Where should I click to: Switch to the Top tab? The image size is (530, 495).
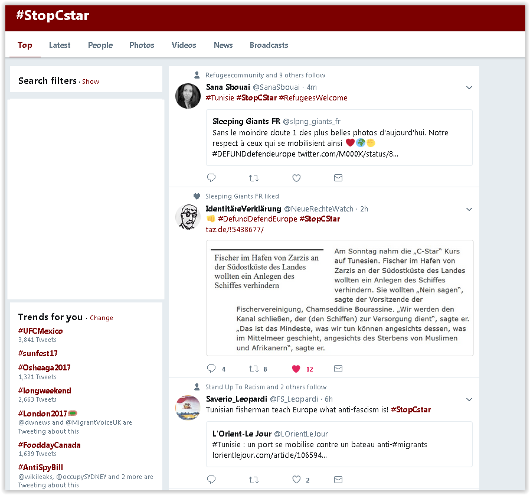click(25, 45)
